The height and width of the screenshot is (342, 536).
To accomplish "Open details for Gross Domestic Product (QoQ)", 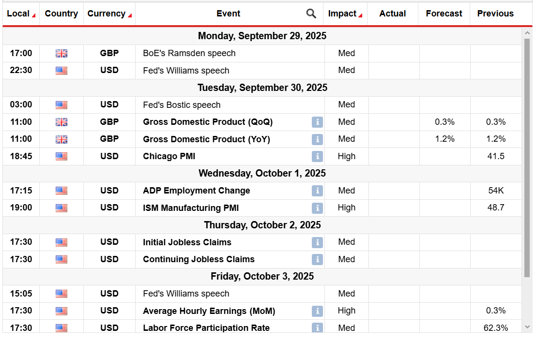I will [317, 122].
